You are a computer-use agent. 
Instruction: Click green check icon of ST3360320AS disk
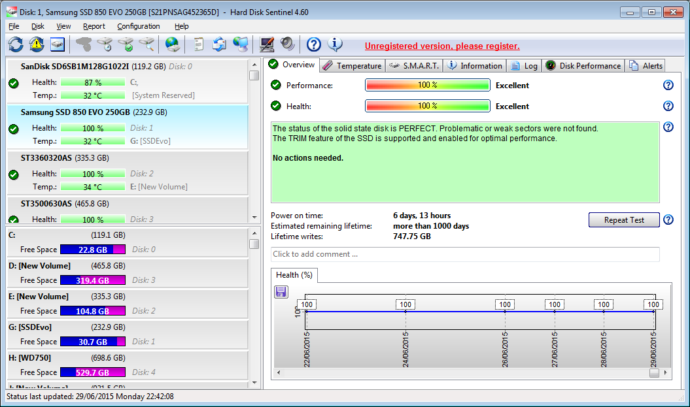pos(14,174)
